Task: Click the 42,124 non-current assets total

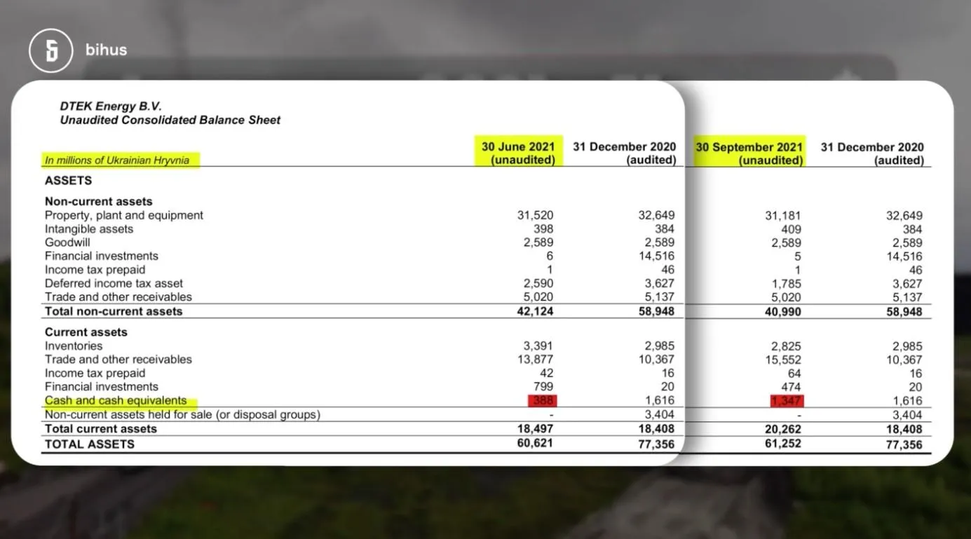Action: pos(536,311)
